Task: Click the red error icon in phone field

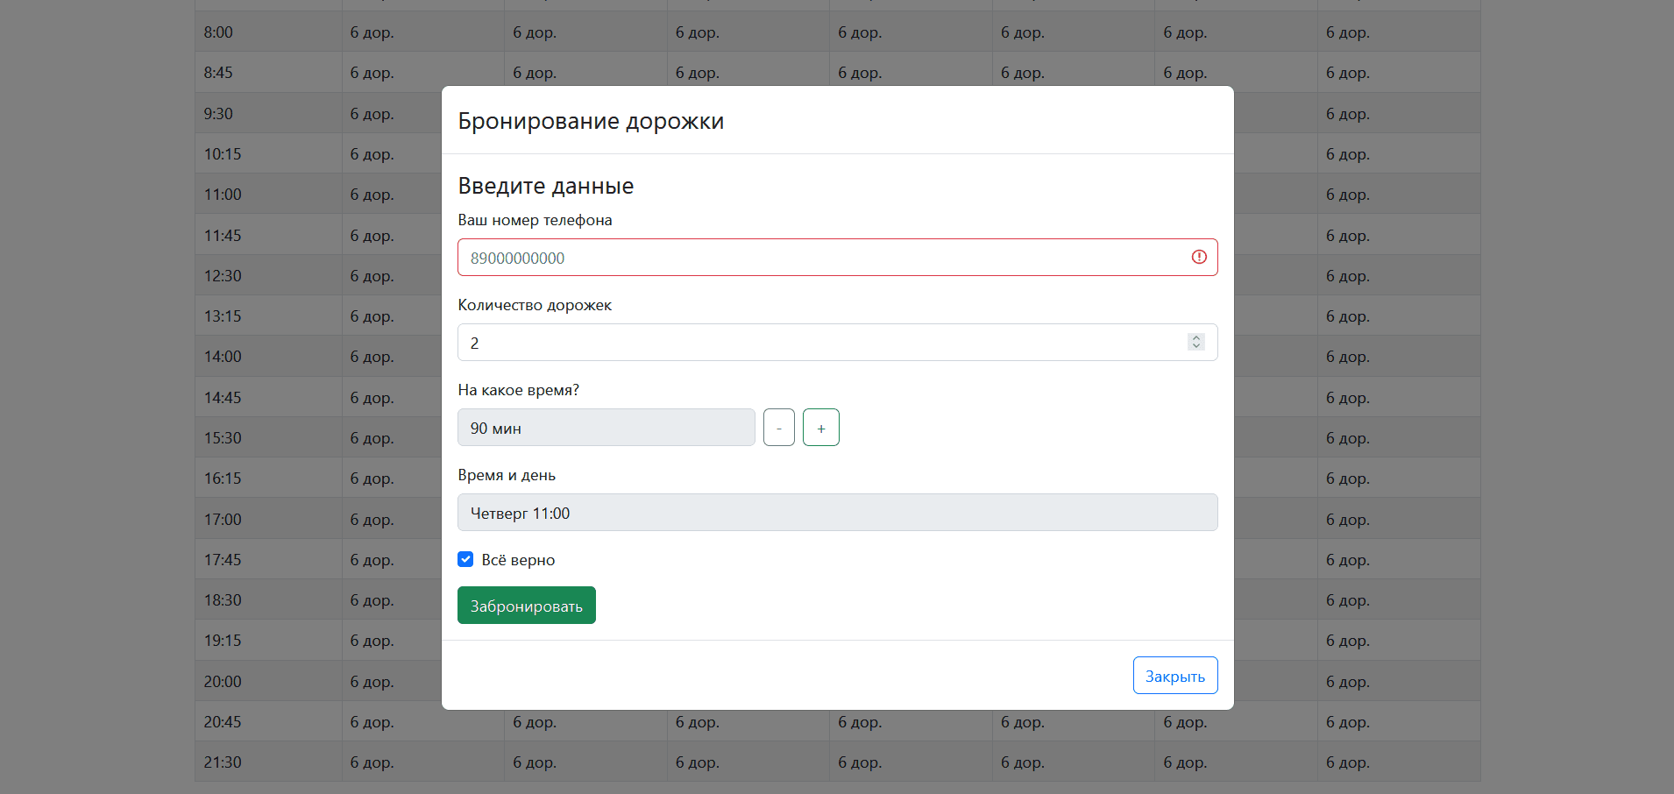Action: click(1199, 257)
